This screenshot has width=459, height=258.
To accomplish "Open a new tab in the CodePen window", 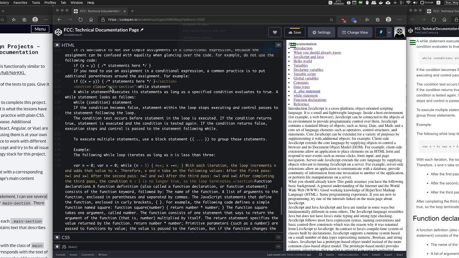I will pyautogui.click(x=132, y=11).
